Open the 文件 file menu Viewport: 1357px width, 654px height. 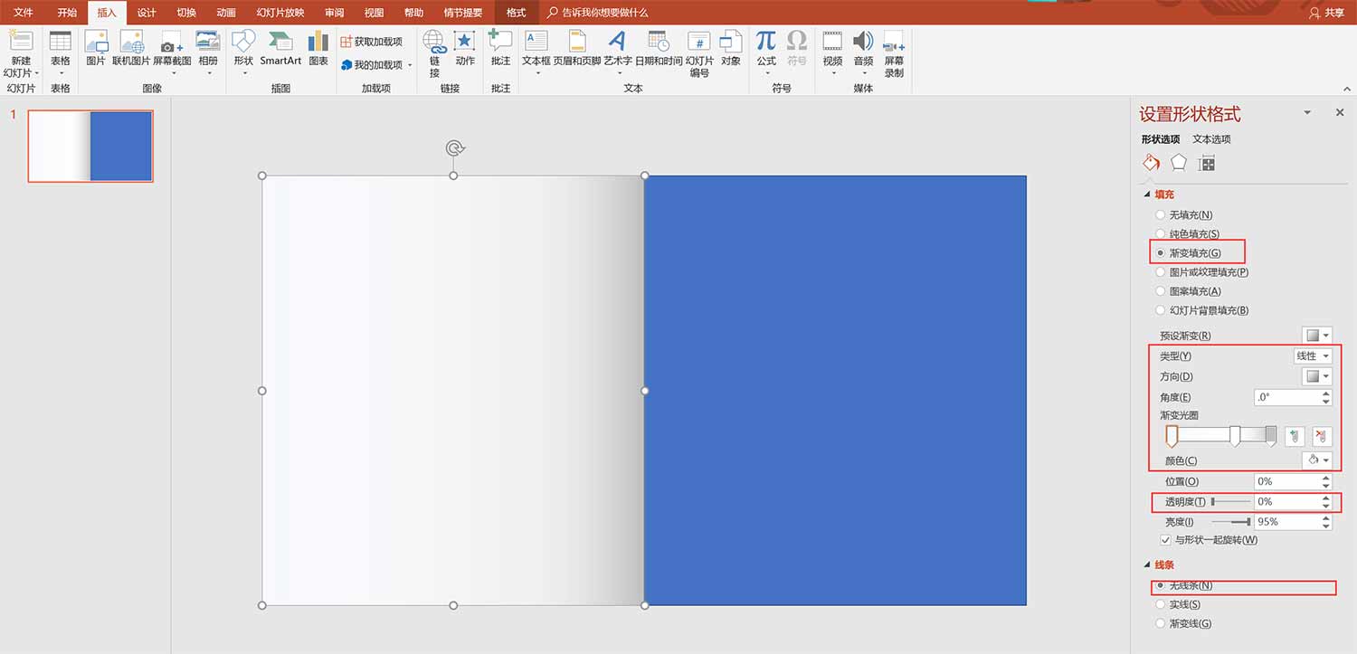coord(24,13)
